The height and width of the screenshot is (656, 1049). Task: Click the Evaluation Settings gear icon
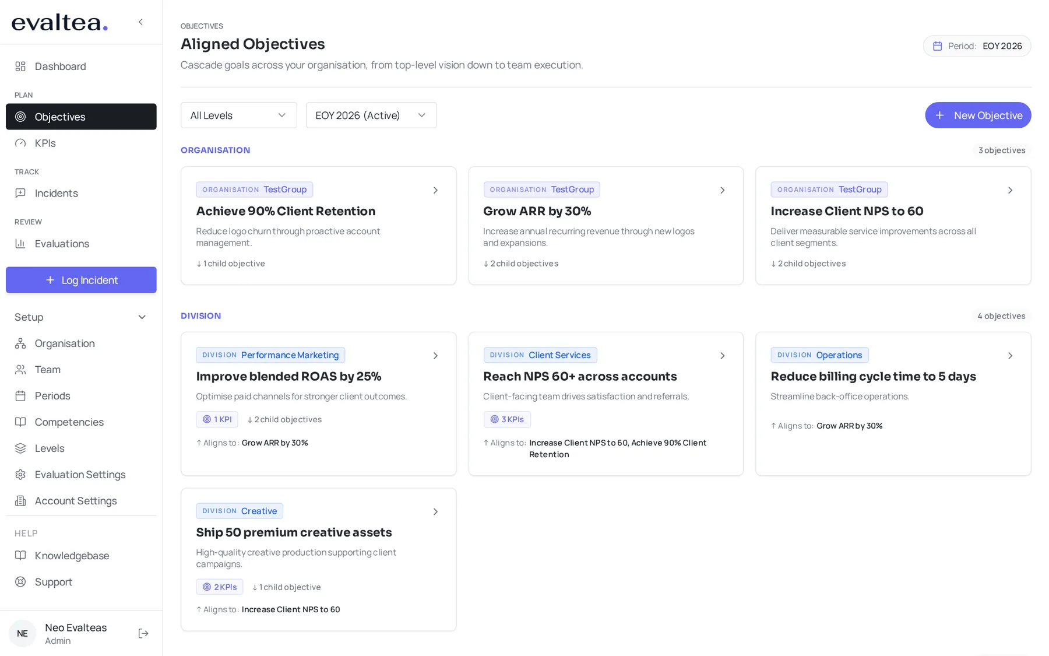pos(20,475)
